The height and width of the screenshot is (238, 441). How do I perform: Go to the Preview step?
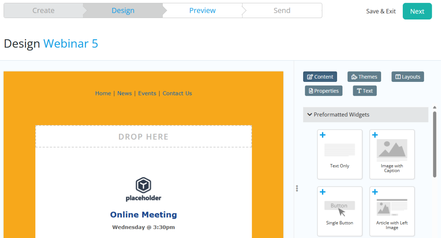[x=202, y=11]
